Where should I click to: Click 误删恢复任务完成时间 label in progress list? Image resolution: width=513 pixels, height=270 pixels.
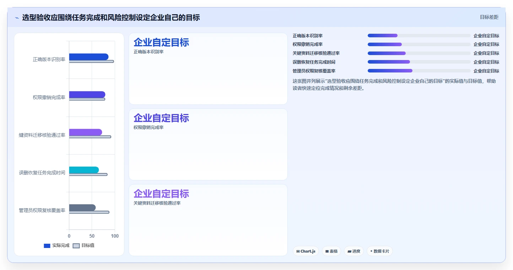click(314, 62)
